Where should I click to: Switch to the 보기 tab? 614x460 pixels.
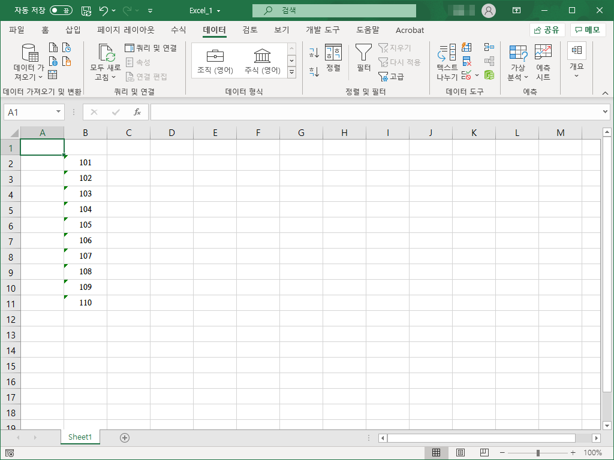[282, 30]
